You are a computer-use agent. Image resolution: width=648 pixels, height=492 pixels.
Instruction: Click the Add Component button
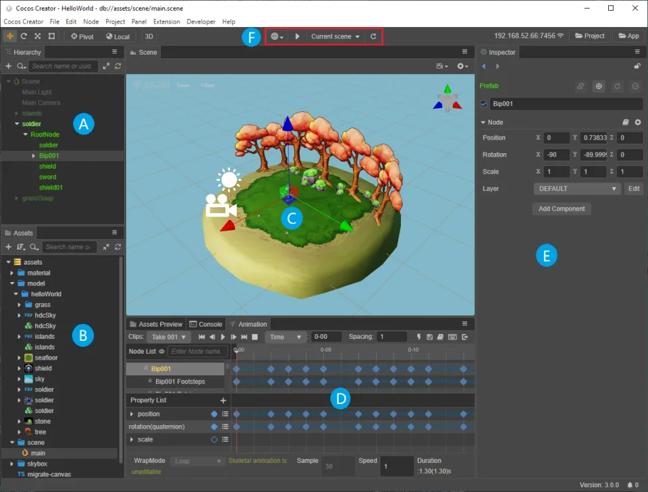coord(562,209)
